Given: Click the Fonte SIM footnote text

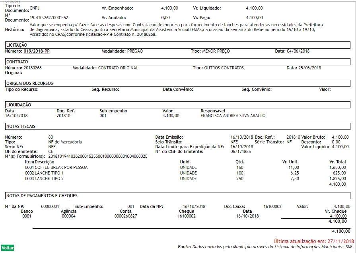Looking at the screenshot, I should 266,247.
